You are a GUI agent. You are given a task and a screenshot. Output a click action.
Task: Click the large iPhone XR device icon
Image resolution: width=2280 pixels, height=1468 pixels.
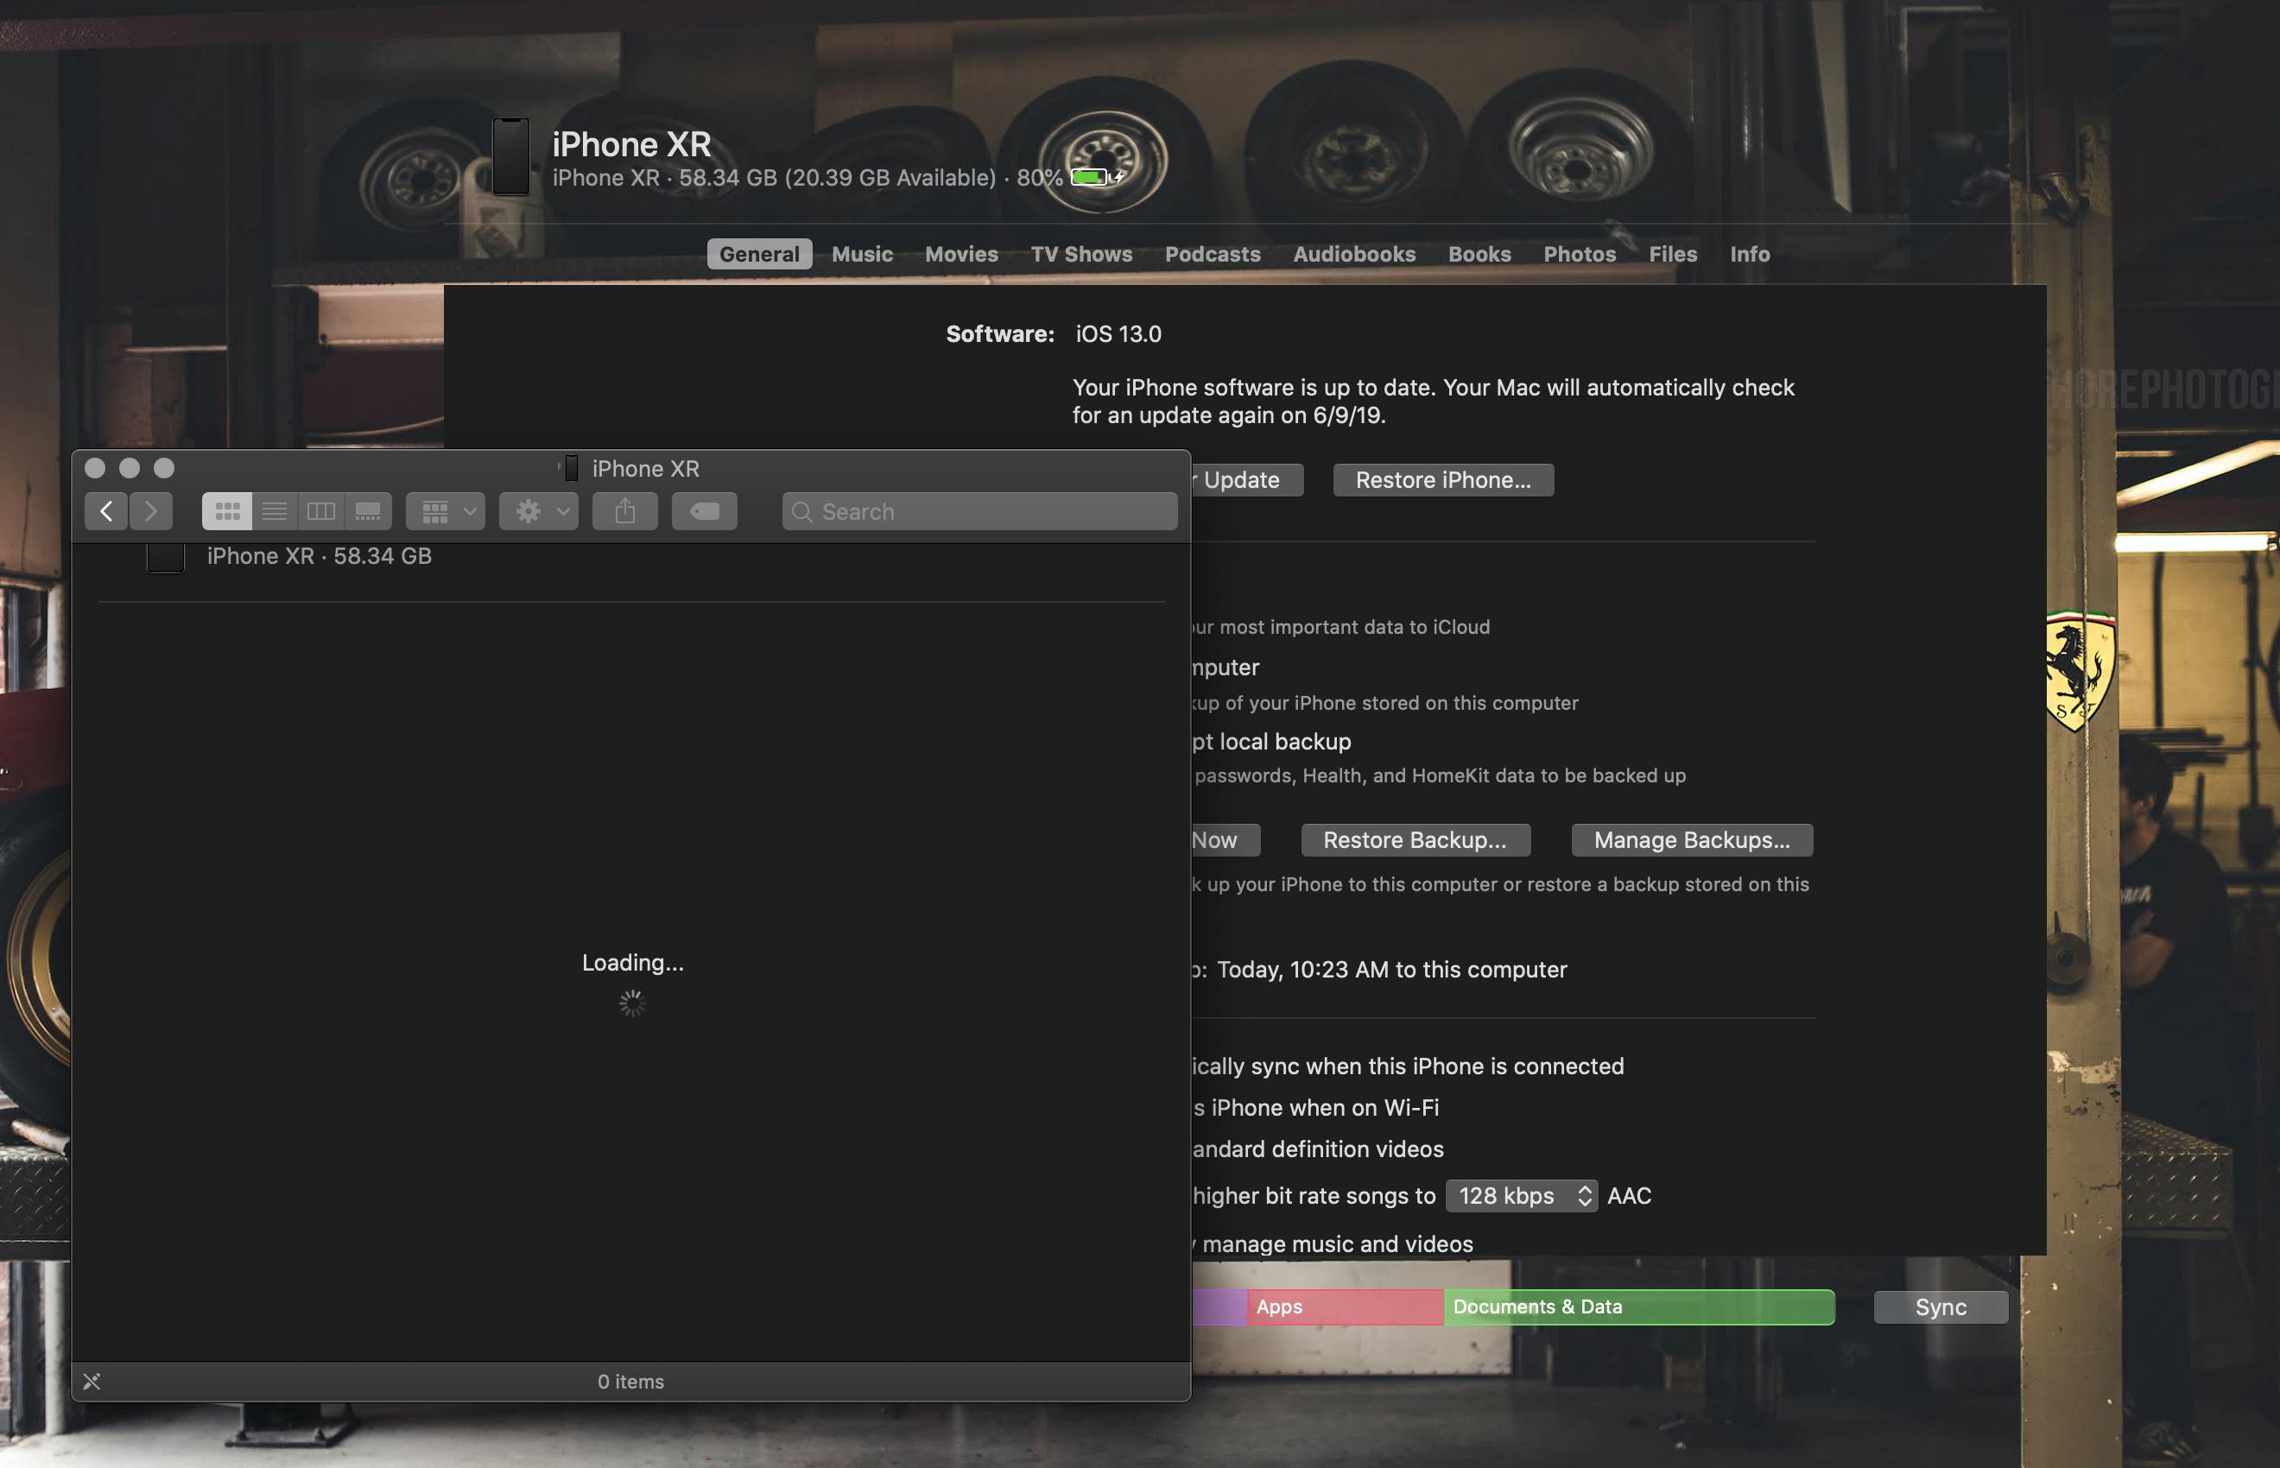click(x=511, y=156)
